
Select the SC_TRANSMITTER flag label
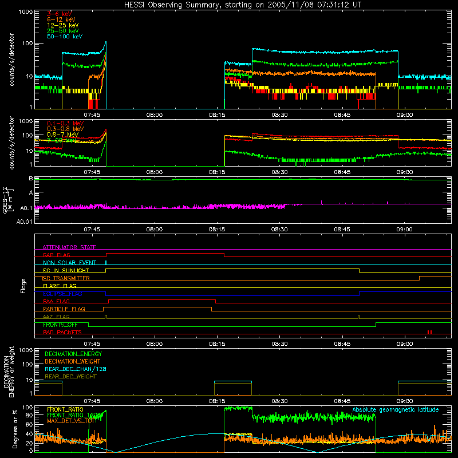coord(66,278)
